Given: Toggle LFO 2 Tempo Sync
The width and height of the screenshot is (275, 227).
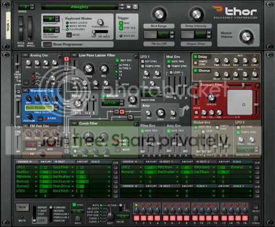Looking at the screenshot, I should point(238,132).
